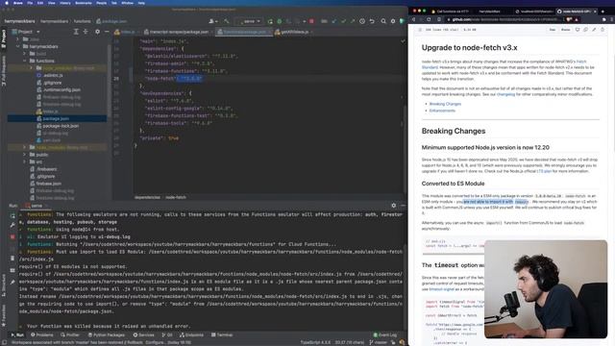Screen dimensions: 615x346
Task: Click the git branch master widget in status bar
Action: pyautogui.click(x=378, y=342)
